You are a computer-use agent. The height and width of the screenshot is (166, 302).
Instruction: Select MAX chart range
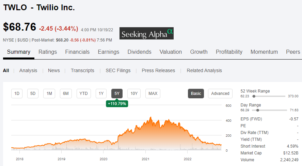(153, 94)
